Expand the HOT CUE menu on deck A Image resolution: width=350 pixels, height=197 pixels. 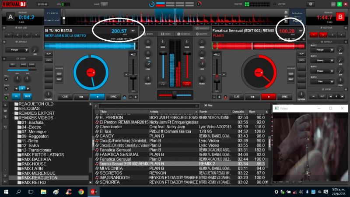tap(4, 28)
